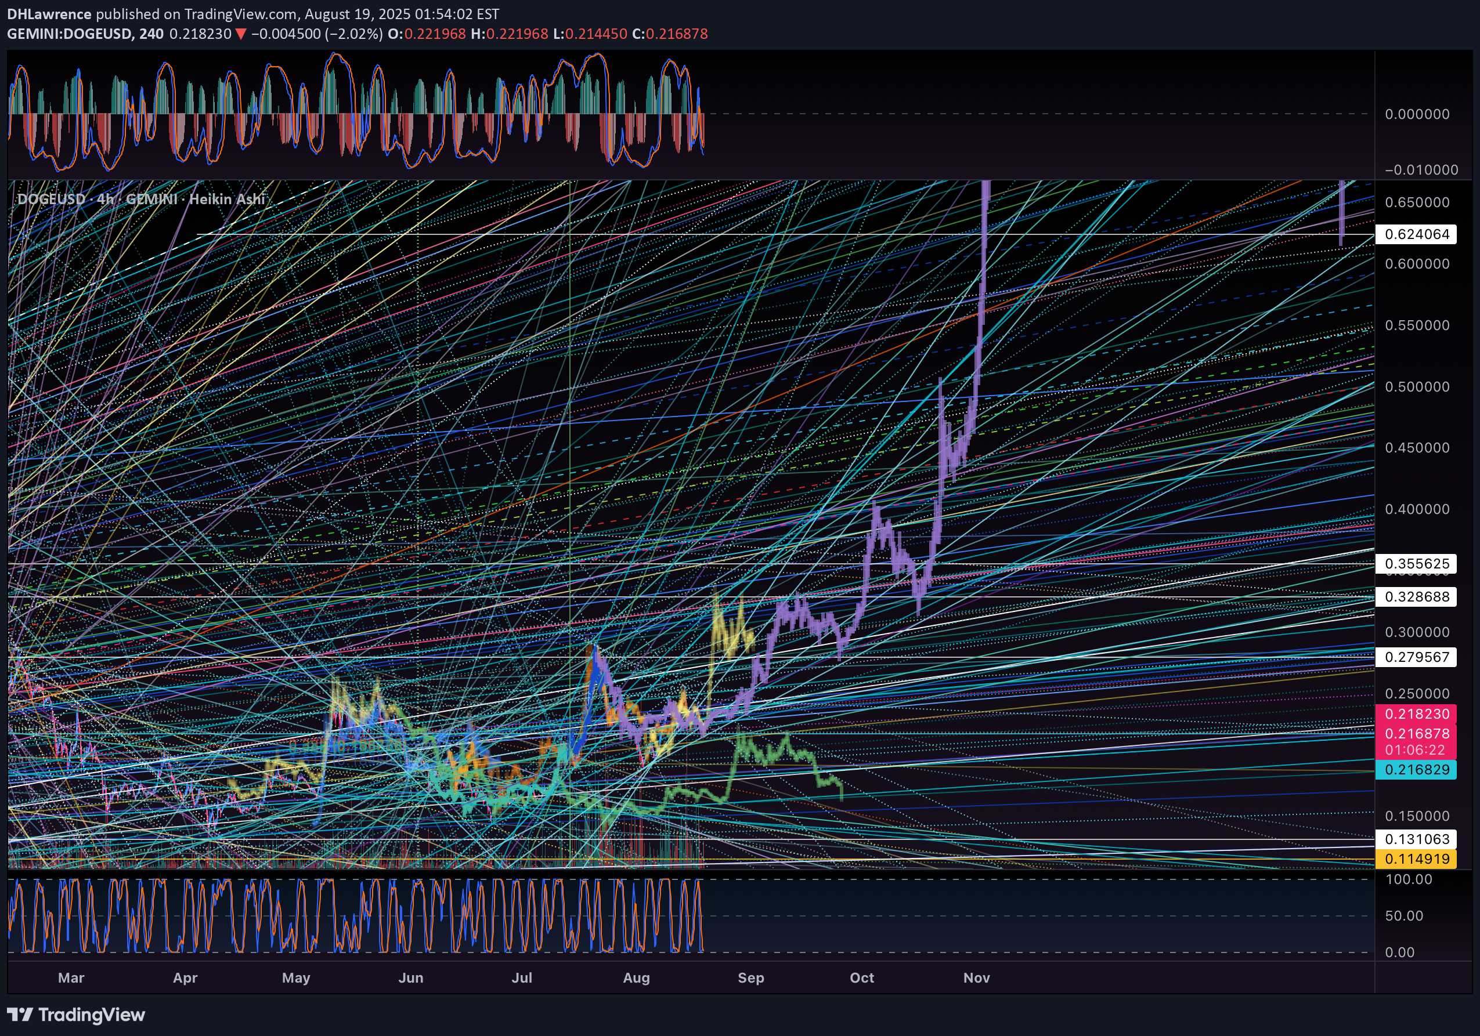The height and width of the screenshot is (1036, 1480).
Task: Click the Aug label on time axis
Action: [636, 978]
